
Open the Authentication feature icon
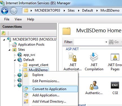(x=94, y=85)
